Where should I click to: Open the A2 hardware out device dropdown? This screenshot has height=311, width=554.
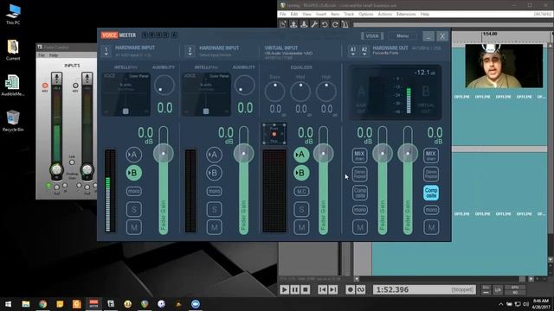point(364,51)
